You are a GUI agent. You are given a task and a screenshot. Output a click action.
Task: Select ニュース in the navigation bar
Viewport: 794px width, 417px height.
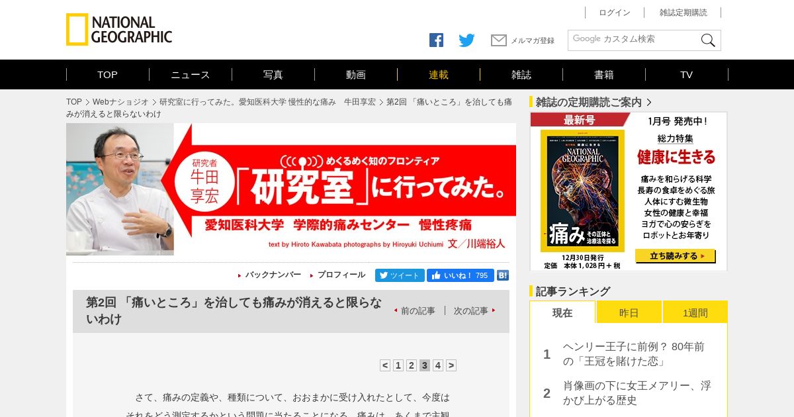(191, 75)
